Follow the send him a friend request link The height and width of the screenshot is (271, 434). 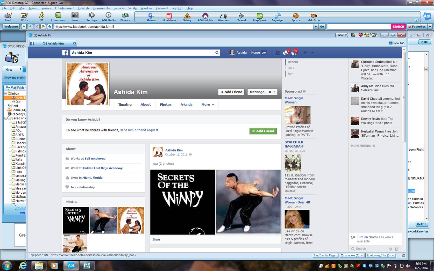coord(139,130)
